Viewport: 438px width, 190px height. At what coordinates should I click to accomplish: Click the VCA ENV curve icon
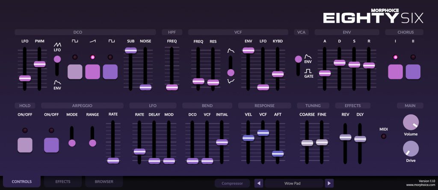click(x=308, y=57)
